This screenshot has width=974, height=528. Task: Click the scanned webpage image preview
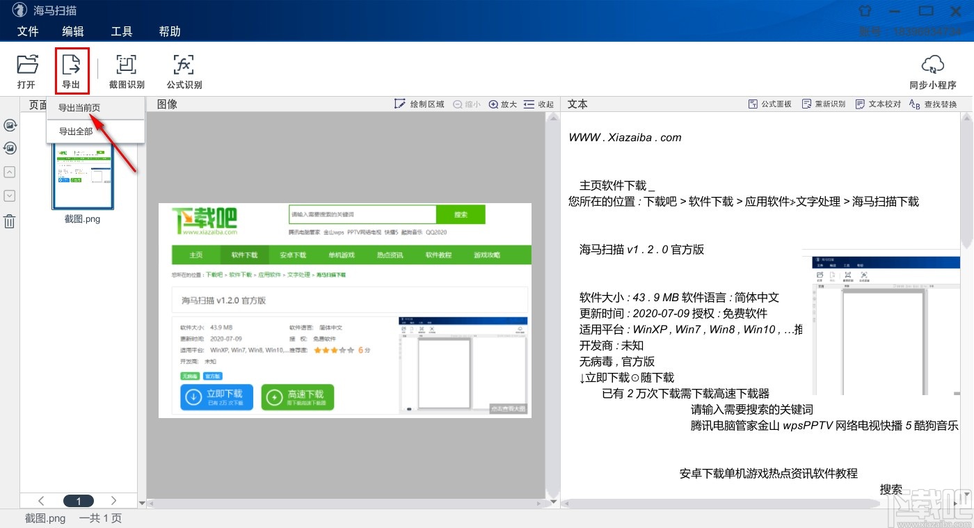tap(345, 310)
